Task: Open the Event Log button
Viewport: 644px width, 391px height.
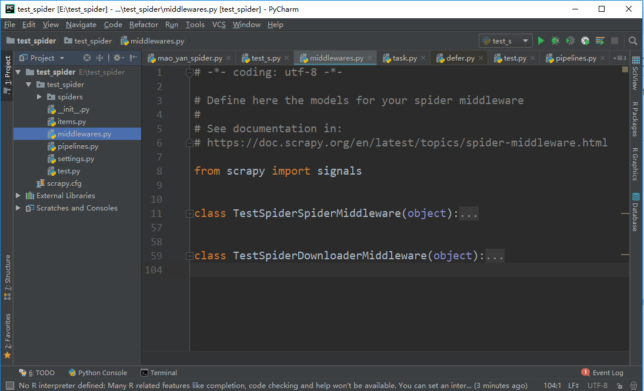Action: point(602,373)
